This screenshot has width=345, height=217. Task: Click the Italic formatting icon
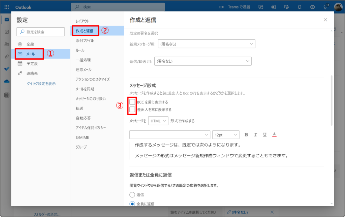(x=255, y=135)
